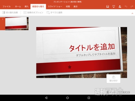Viewport: 135px width, 101px height.
Task: Tap the ダブルタップしてサブタイトルを追加 subtitle placeholder
Action: pyautogui.click(x=80, y=55)
